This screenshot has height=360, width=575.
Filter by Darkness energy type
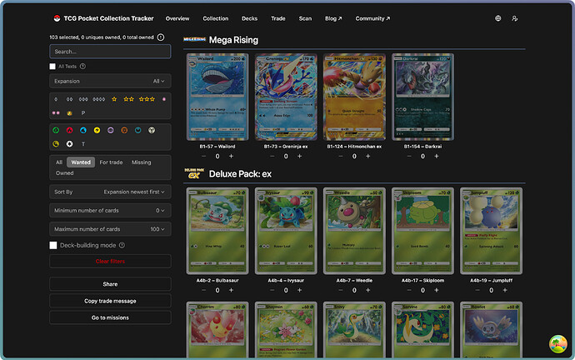[137, 130]
